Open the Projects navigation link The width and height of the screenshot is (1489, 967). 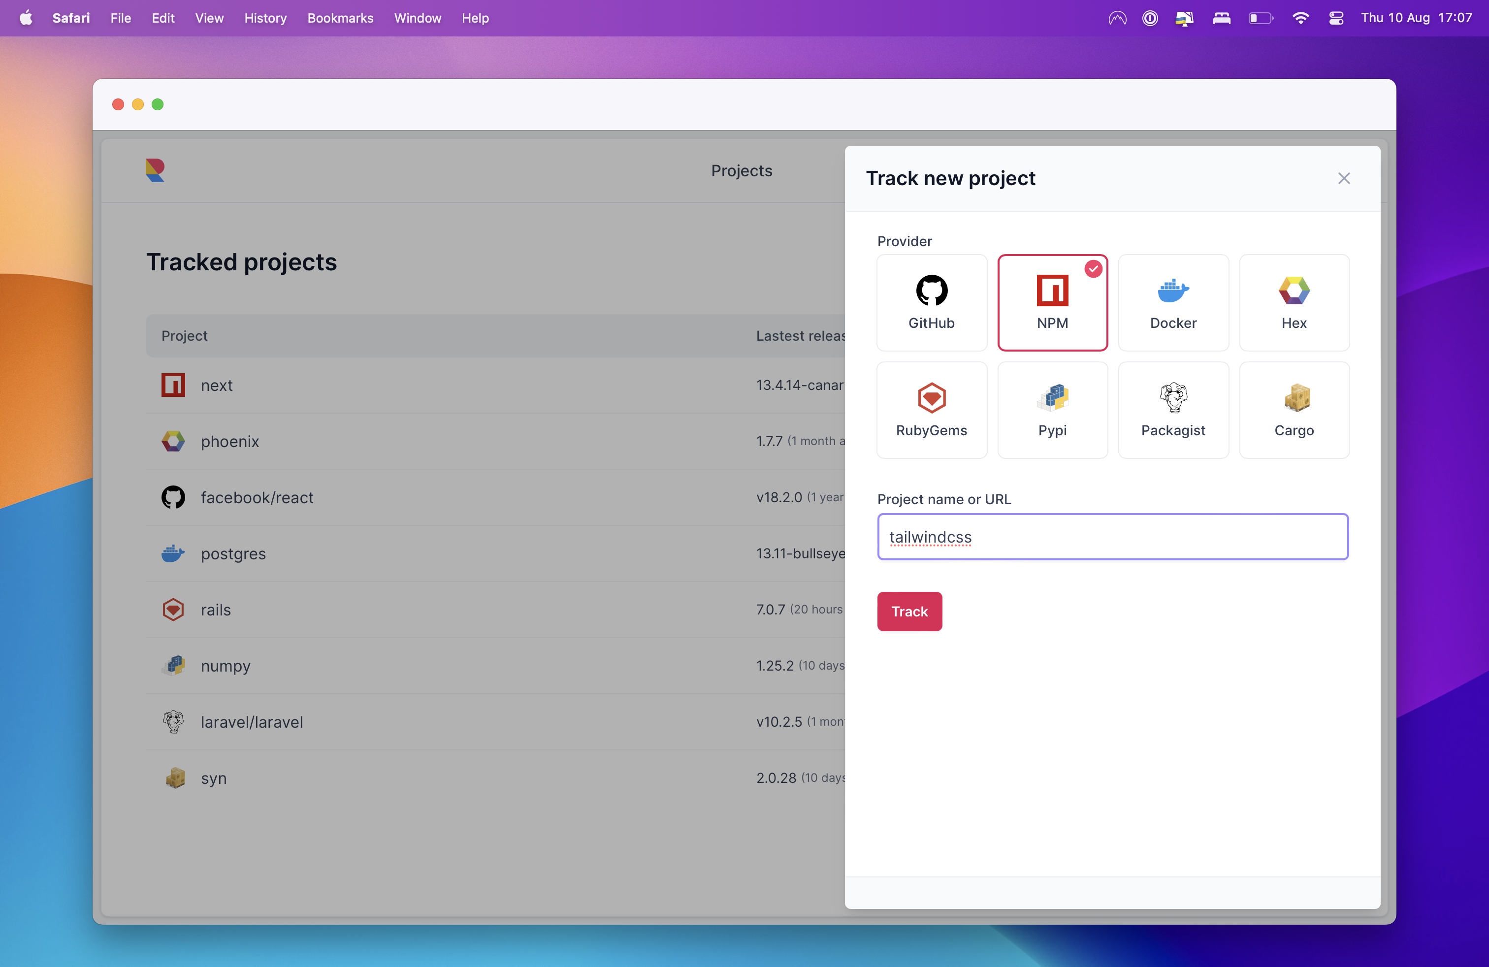[x=742, y=171]
